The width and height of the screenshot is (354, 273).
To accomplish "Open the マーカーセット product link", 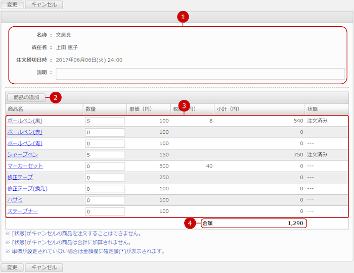I will (25, 166).
